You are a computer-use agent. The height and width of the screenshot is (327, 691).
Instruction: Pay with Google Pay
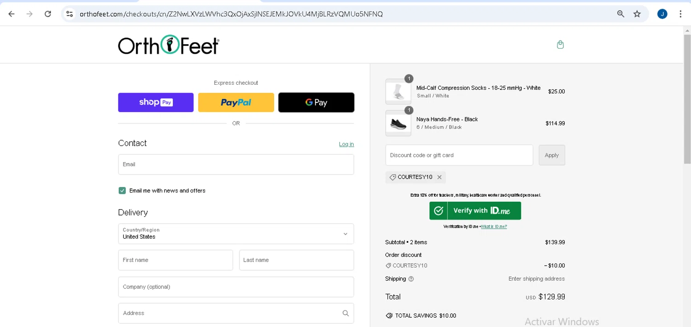tap(316, 102)
